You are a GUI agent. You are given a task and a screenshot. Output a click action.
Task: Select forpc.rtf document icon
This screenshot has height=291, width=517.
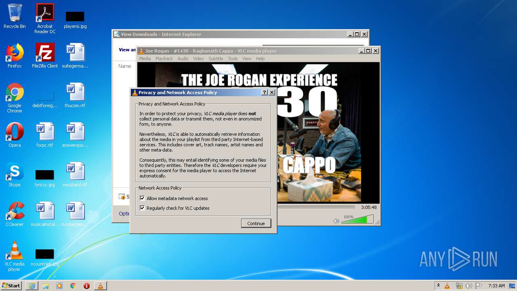tap(45, 135)
